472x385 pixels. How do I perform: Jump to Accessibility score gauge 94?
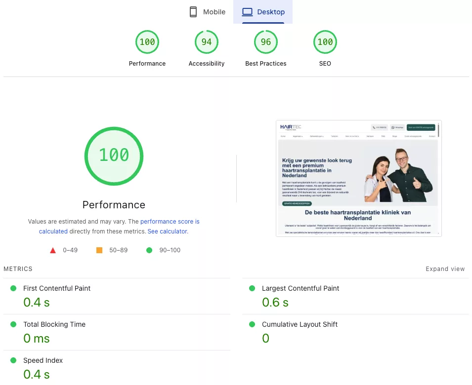207,42
